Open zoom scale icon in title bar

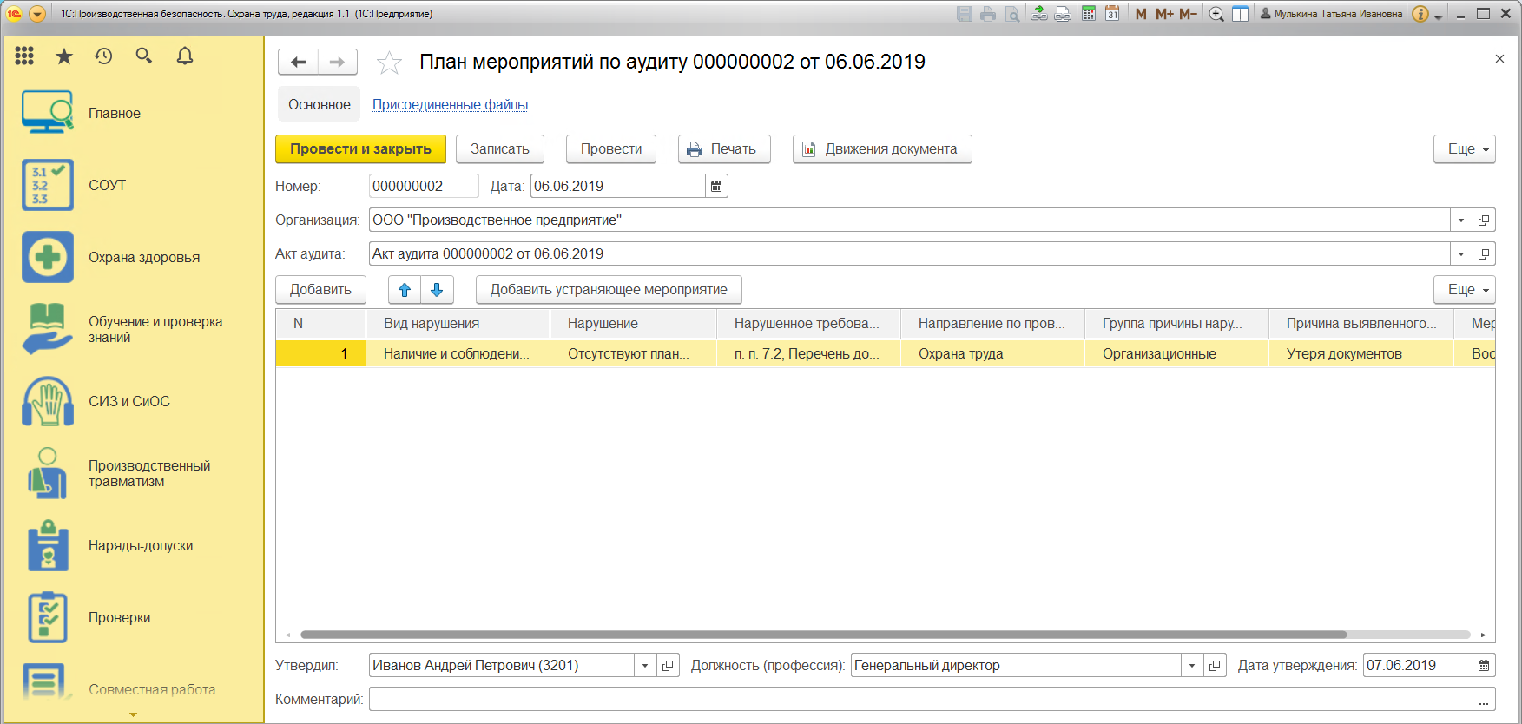(1216, 14)
